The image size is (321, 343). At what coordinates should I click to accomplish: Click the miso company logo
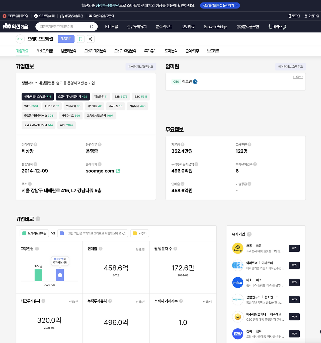(238, 283)
